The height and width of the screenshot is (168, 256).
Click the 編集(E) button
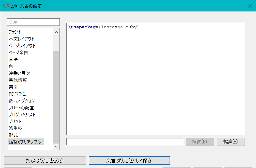tap(231, 142)
